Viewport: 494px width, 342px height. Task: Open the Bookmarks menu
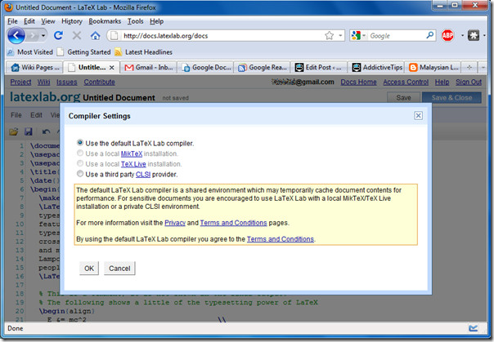(x=105, y=21)
